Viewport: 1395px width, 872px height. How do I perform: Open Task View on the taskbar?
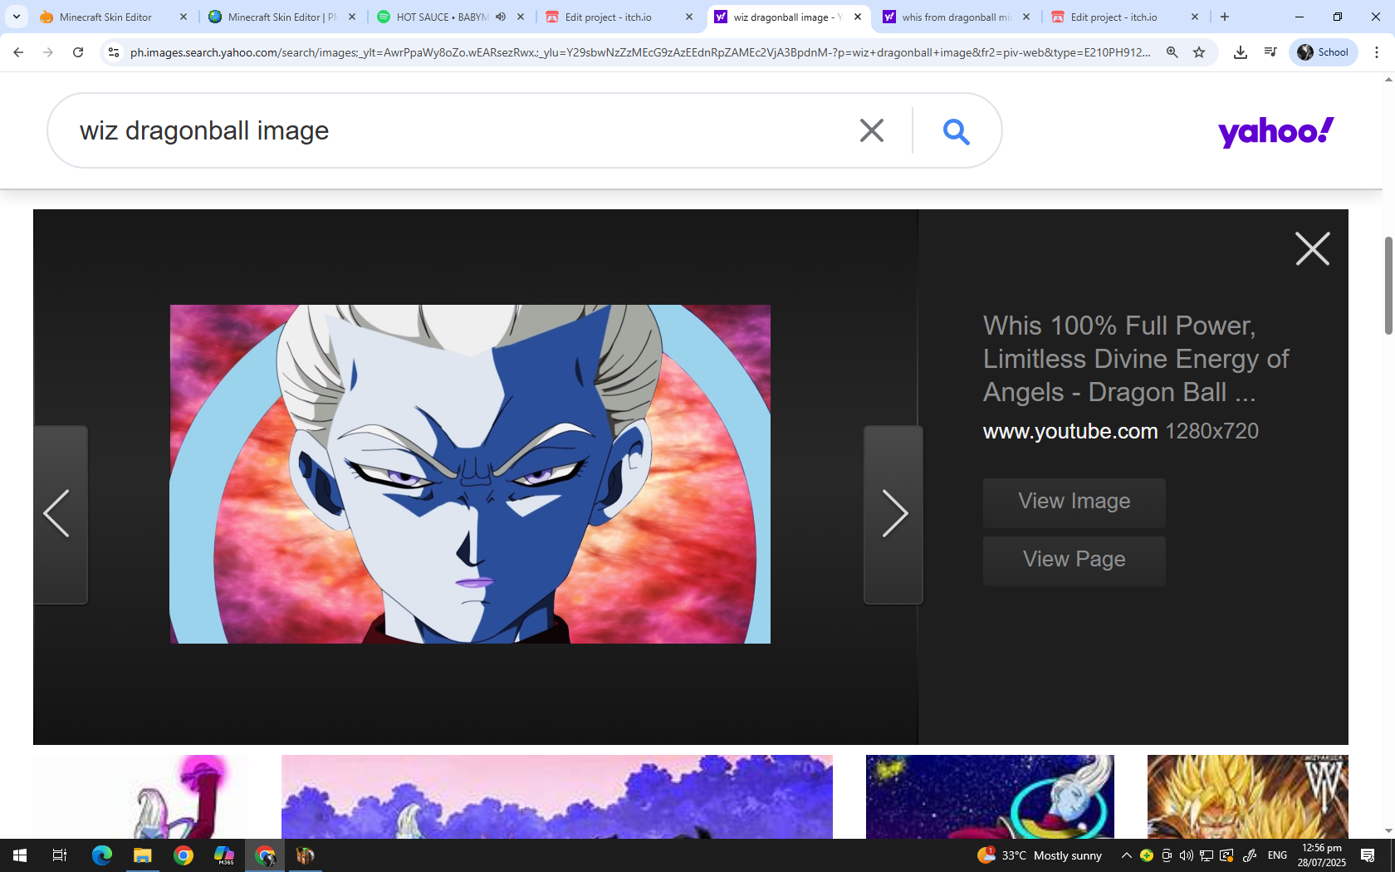(x=60, y=855)
